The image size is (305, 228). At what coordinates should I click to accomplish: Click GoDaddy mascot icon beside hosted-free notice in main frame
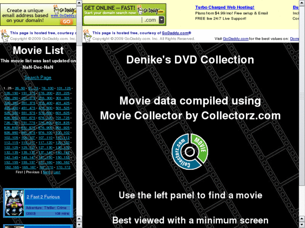87,36
